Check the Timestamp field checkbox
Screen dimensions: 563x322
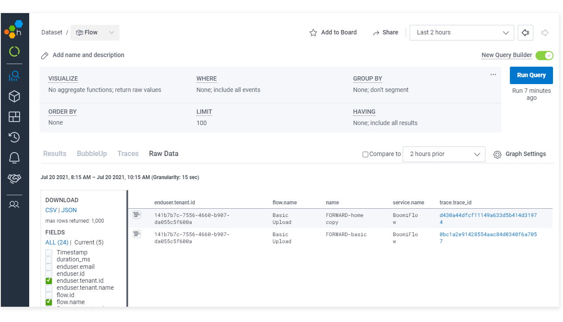48,252
